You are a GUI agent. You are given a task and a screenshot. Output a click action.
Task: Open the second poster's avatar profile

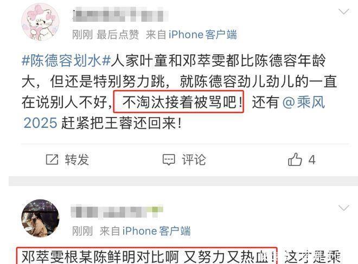click(41, 218)
